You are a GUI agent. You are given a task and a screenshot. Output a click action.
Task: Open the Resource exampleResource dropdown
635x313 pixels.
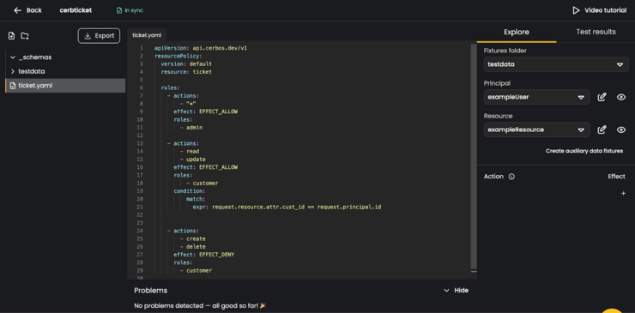tap(536, 129)
